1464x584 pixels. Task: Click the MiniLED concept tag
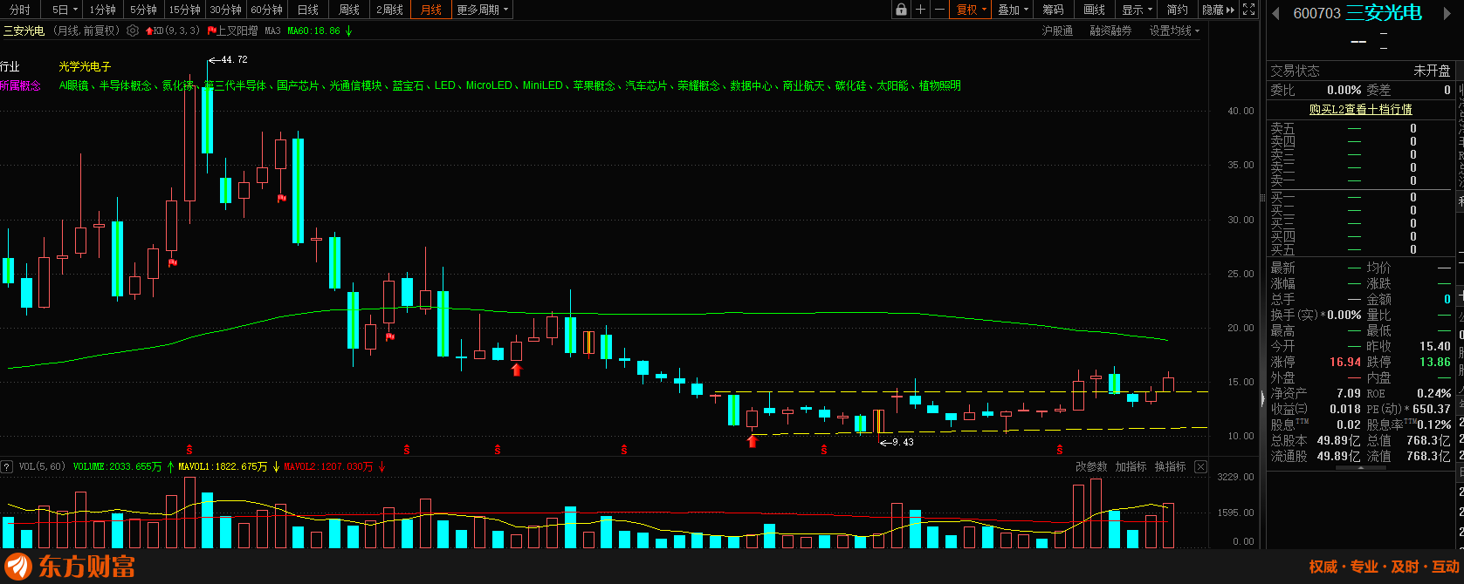pos(543,85)
